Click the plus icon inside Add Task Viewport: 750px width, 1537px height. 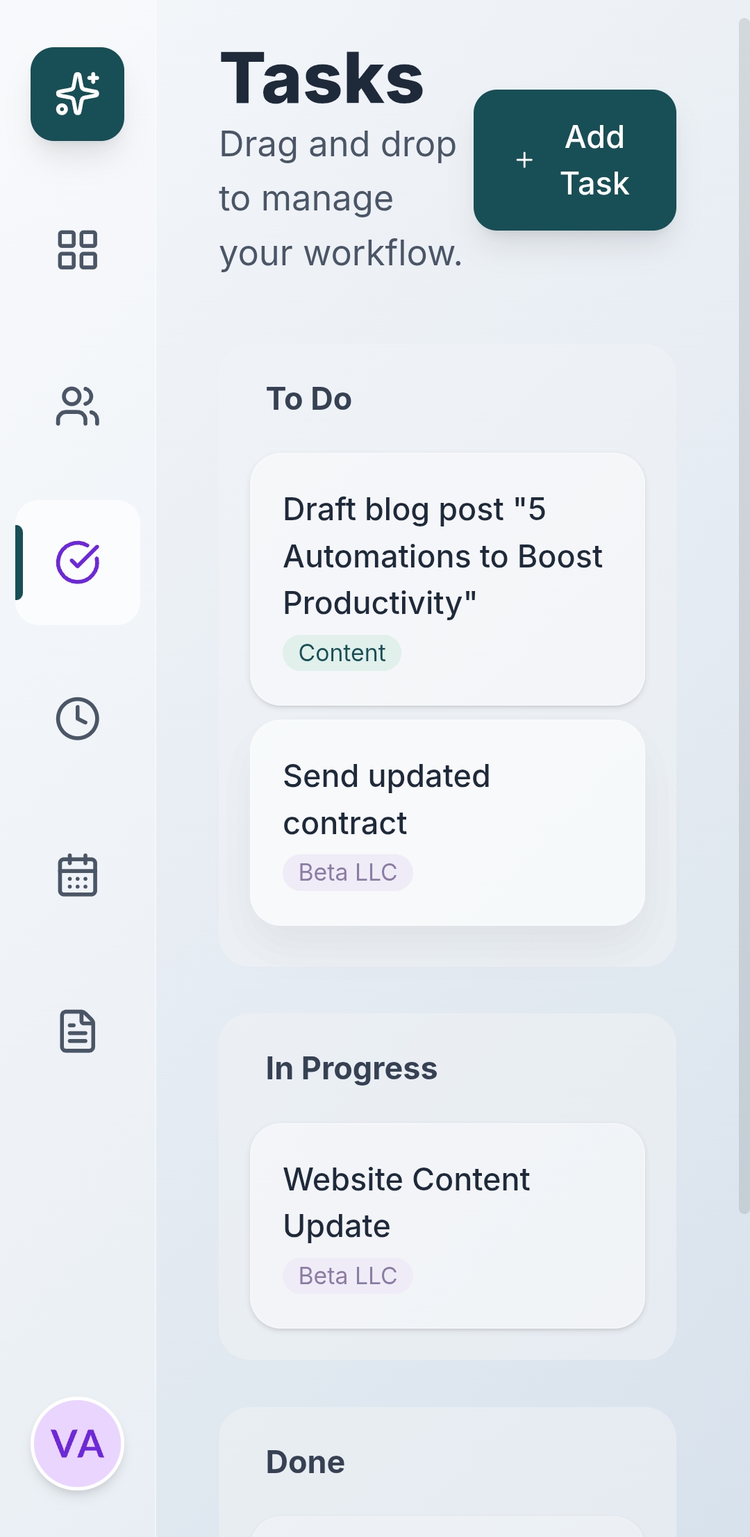[x=524, y=160]
